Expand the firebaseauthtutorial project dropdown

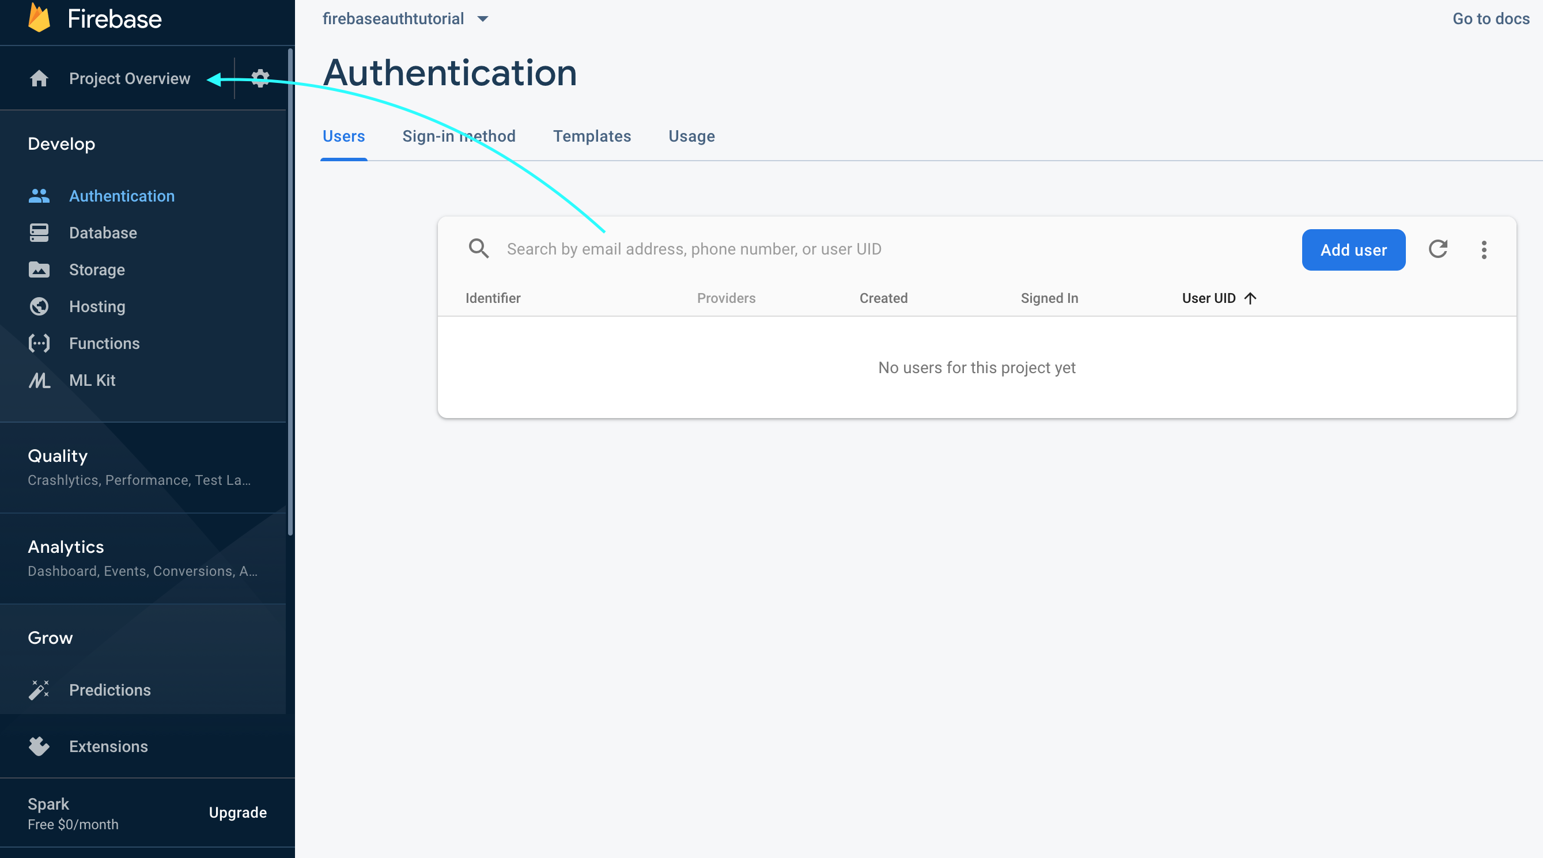(483, 19)
